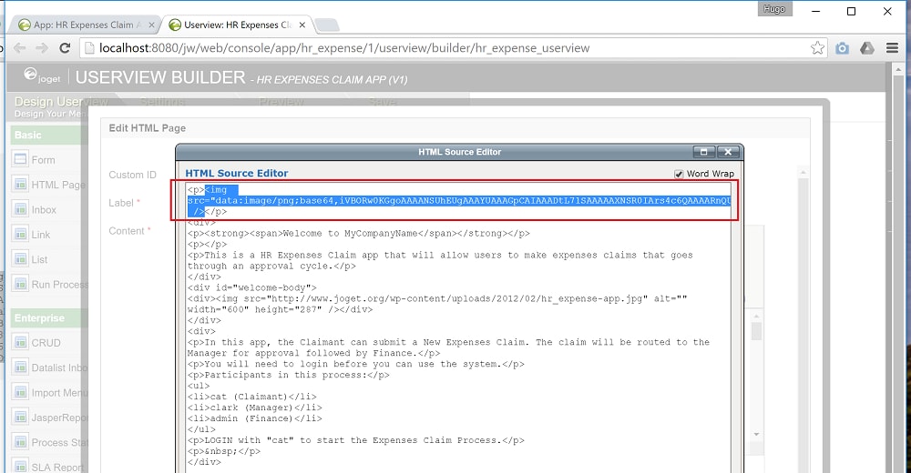This screenshot has height=473, width=911.
Task: Click the 'div id="welcome-body"' source line
Action: [251, 287]
